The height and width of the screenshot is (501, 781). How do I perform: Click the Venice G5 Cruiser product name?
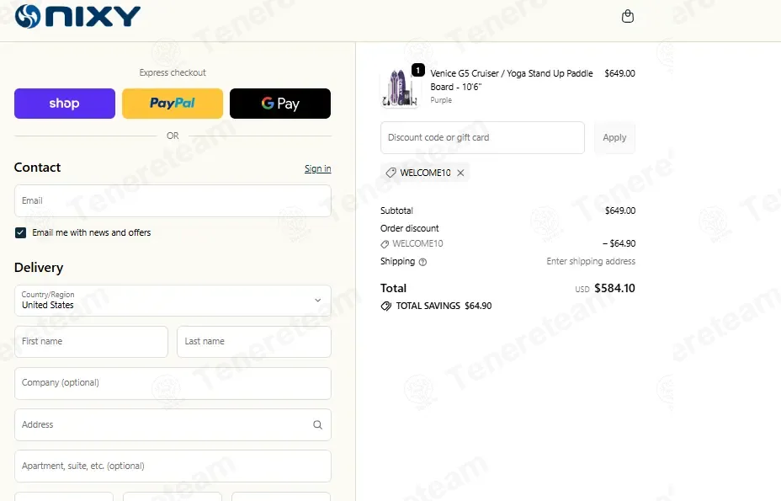pos(512,80)
